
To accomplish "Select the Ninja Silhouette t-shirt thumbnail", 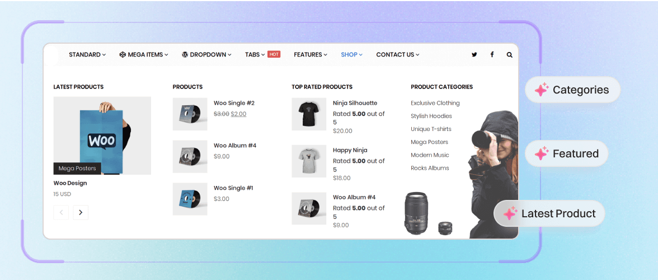I will point(309,114).
